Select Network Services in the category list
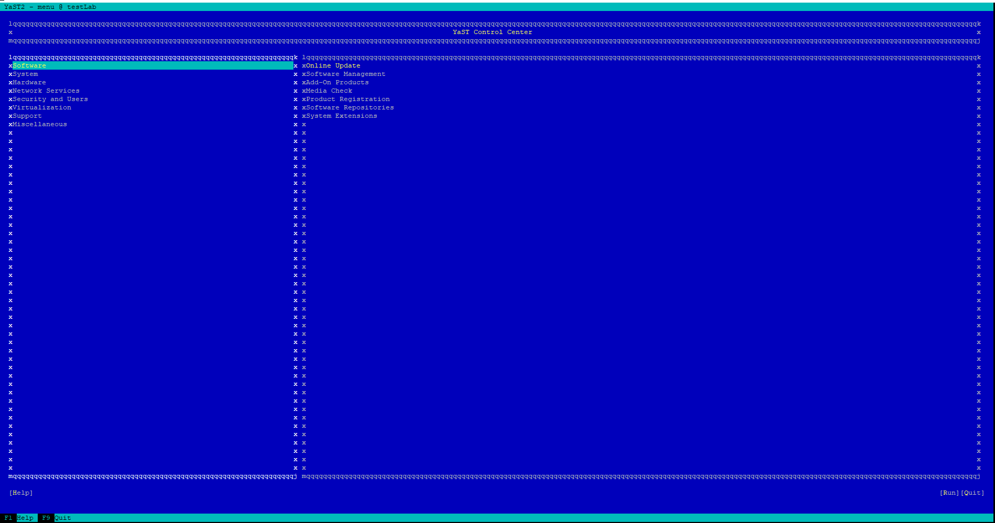The image size is (995, 523). [46, 91]
